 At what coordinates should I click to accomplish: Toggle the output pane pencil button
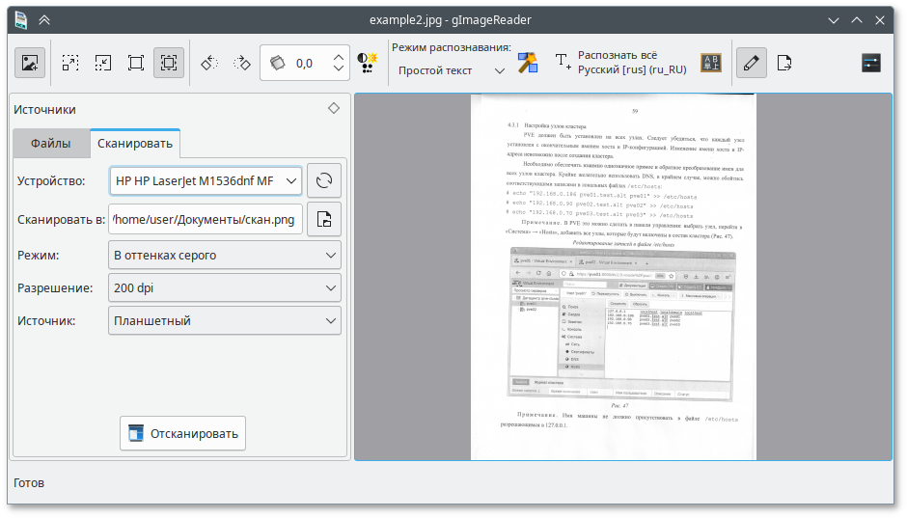pos(752,63)
